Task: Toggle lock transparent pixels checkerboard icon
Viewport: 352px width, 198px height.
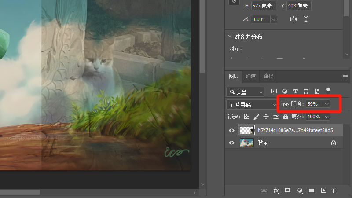Action: [247, 117]
